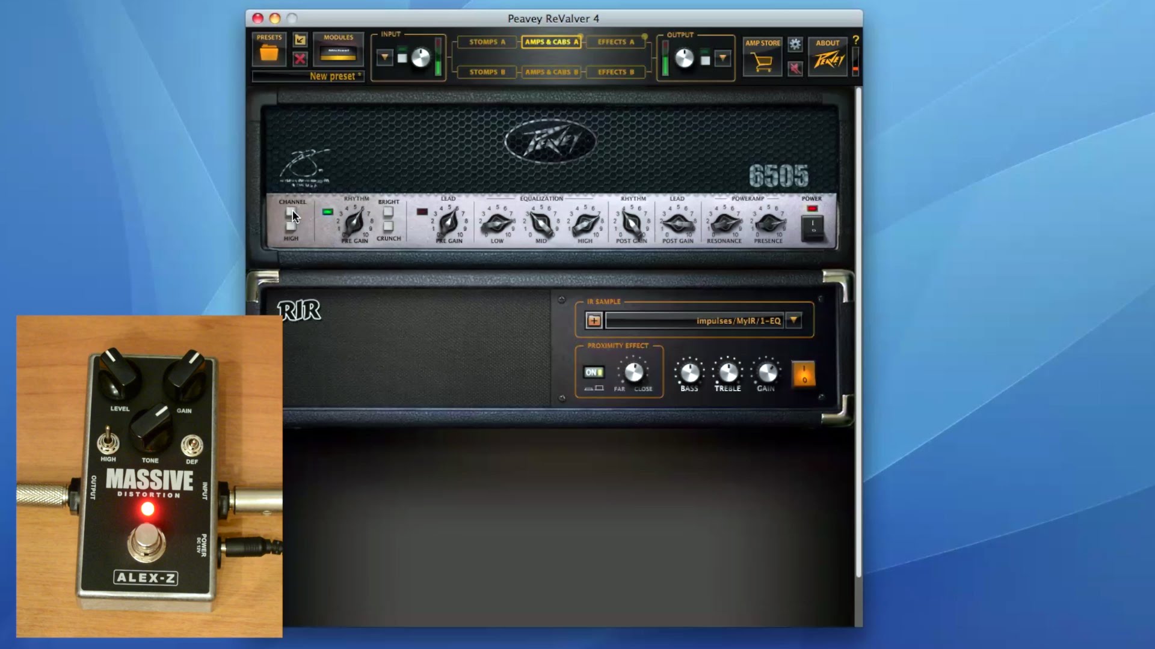1155x649 pixels.
Task: Mute output with speaker icon
Action: 795,68
